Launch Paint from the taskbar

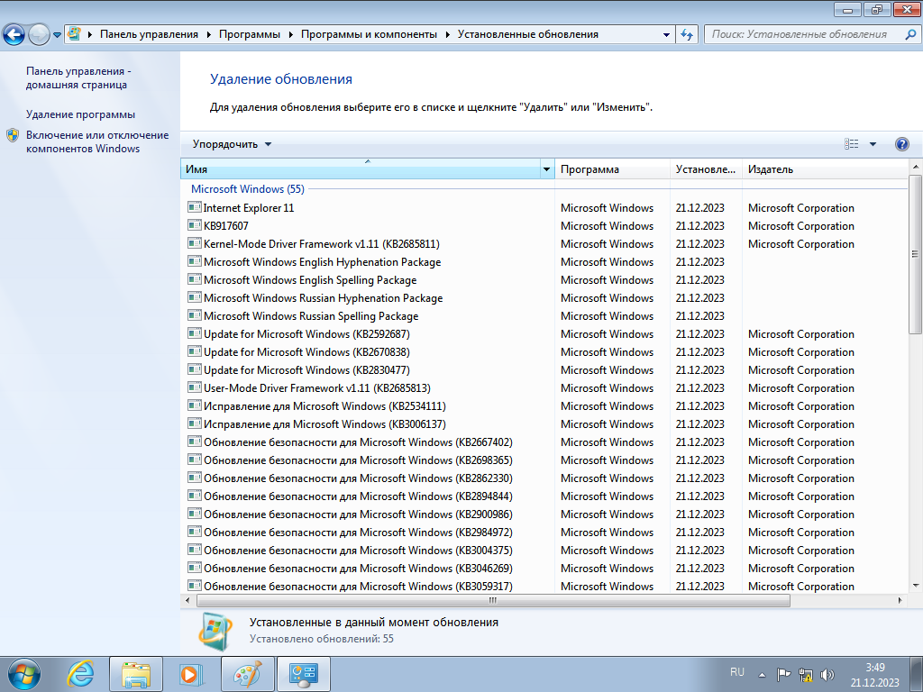click(246, 673)
